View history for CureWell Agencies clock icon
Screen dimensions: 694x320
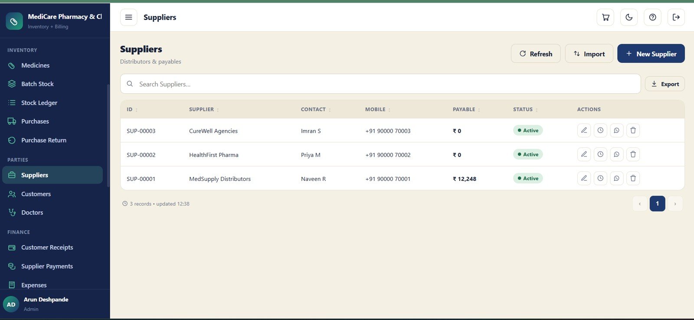point(600,131)
